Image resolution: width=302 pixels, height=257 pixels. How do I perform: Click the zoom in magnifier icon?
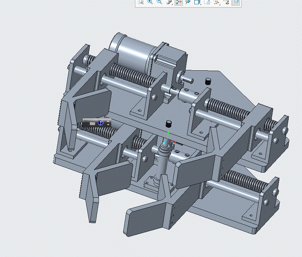tap(150, 2)
